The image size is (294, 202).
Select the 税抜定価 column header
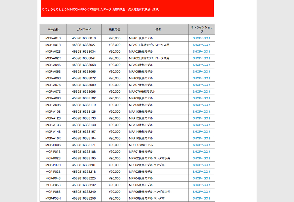115,29
